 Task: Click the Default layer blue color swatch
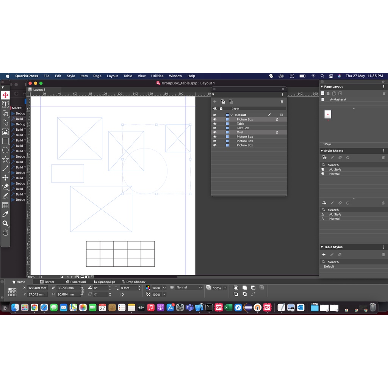click(x=227, y=115)
